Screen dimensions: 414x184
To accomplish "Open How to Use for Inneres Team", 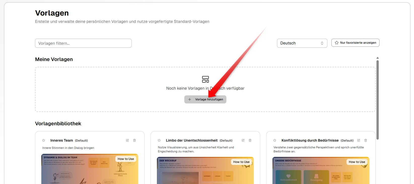I will pos(126,159).
